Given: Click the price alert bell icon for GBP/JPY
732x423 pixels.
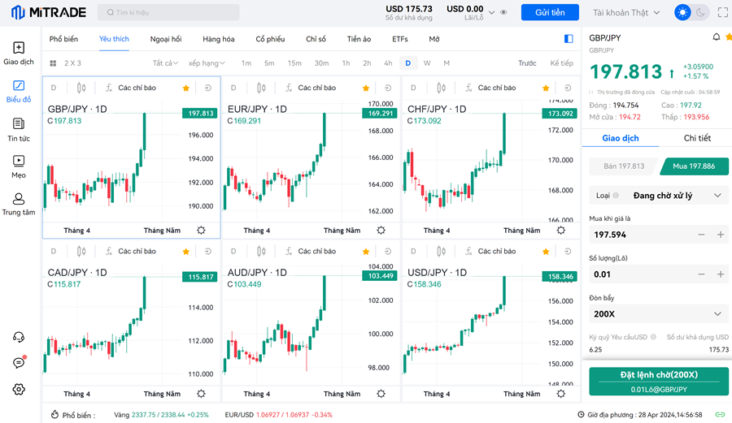Looking at the screenshot, I should [716, 37].
